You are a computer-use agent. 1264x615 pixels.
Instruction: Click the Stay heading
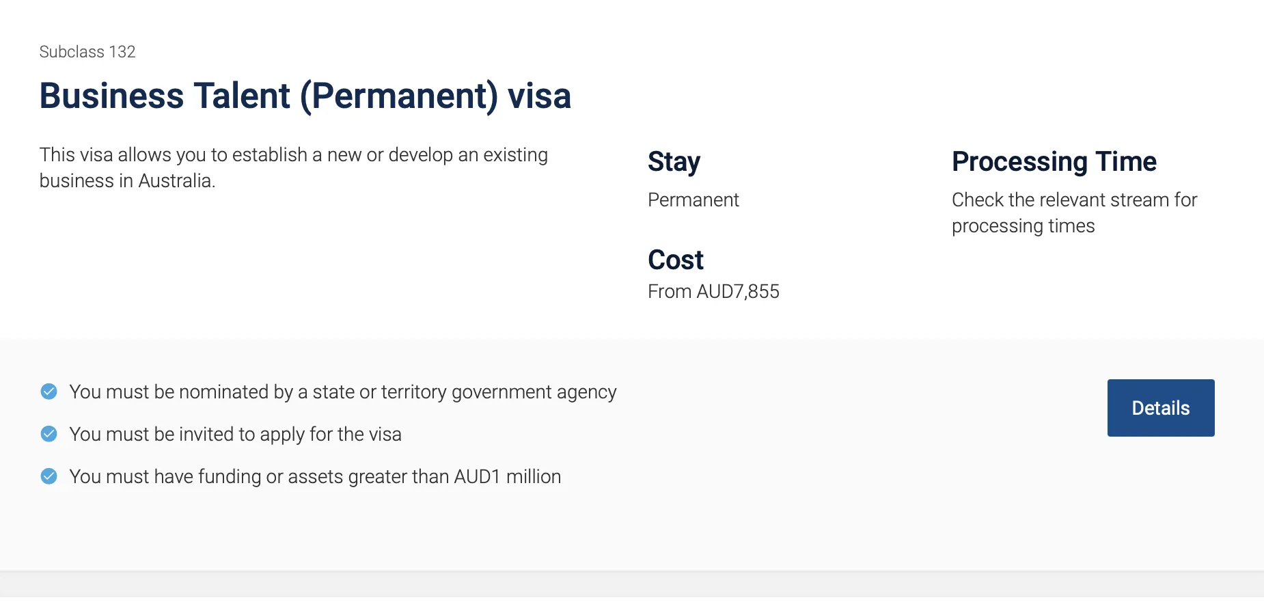674,162
